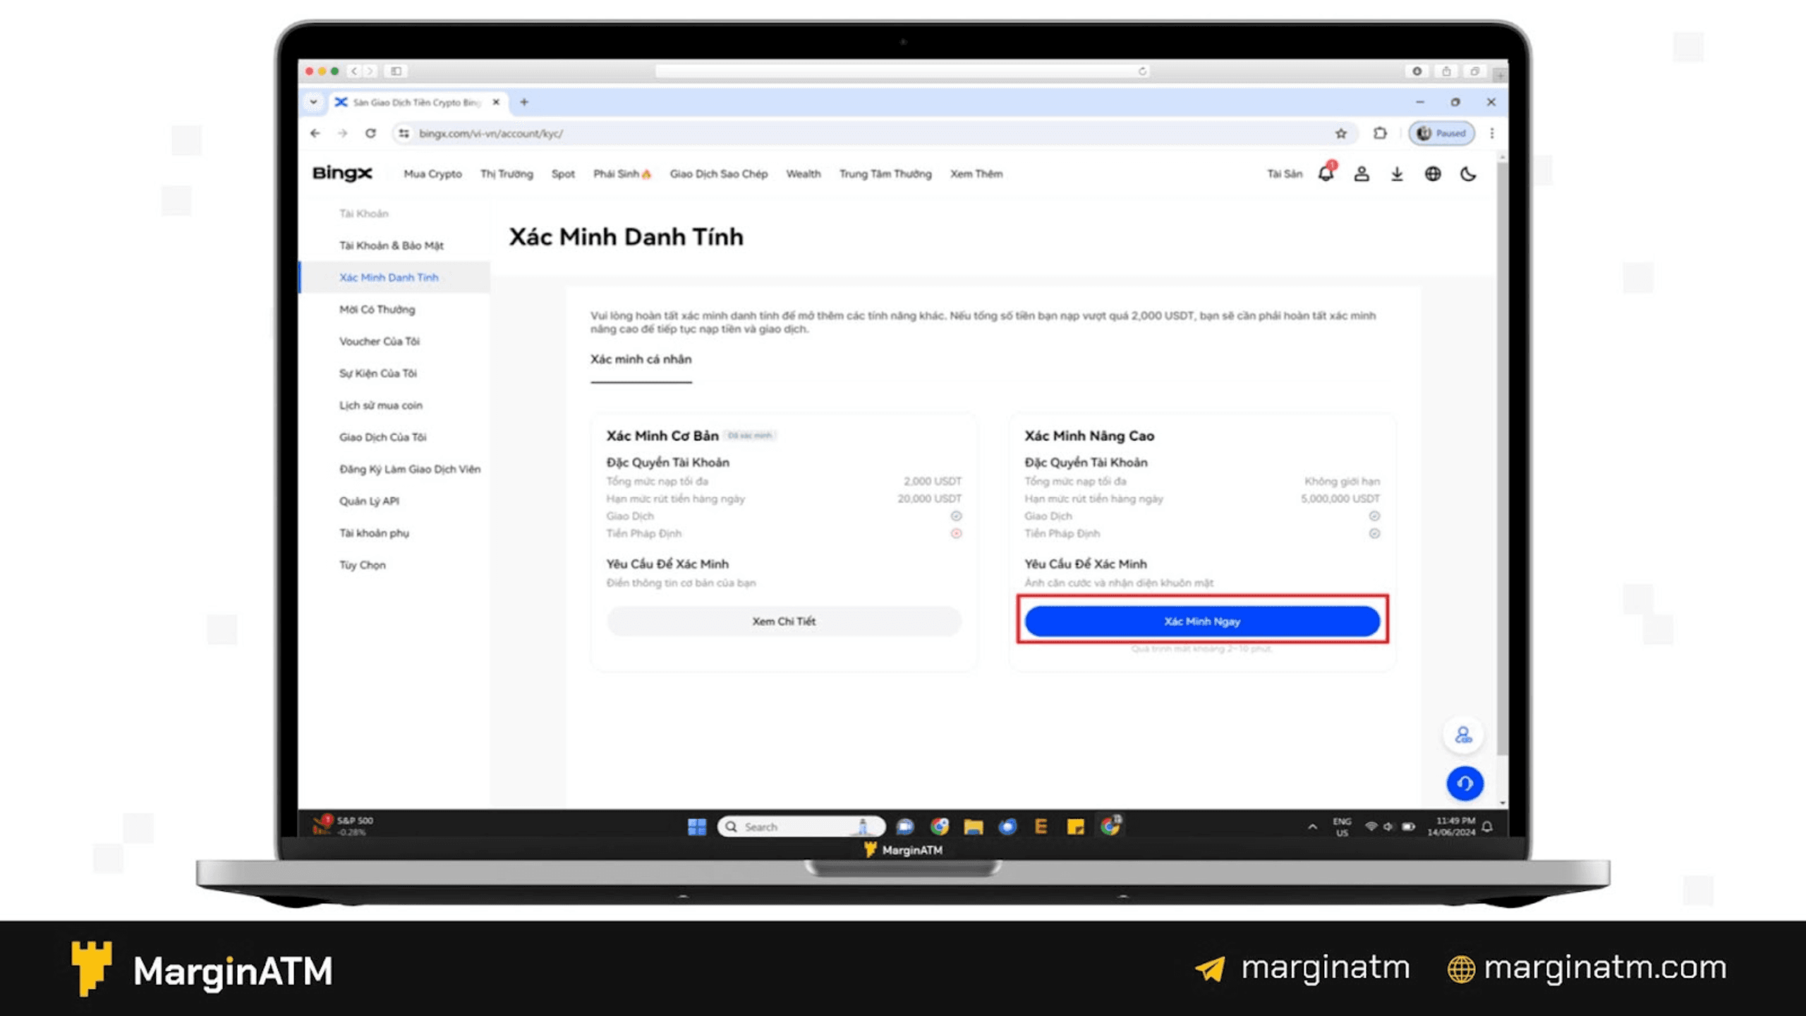Viewport: 1806px width, 1016px height.
Task: Click Xác Minh Ngay button
Action: [1202, 622]
